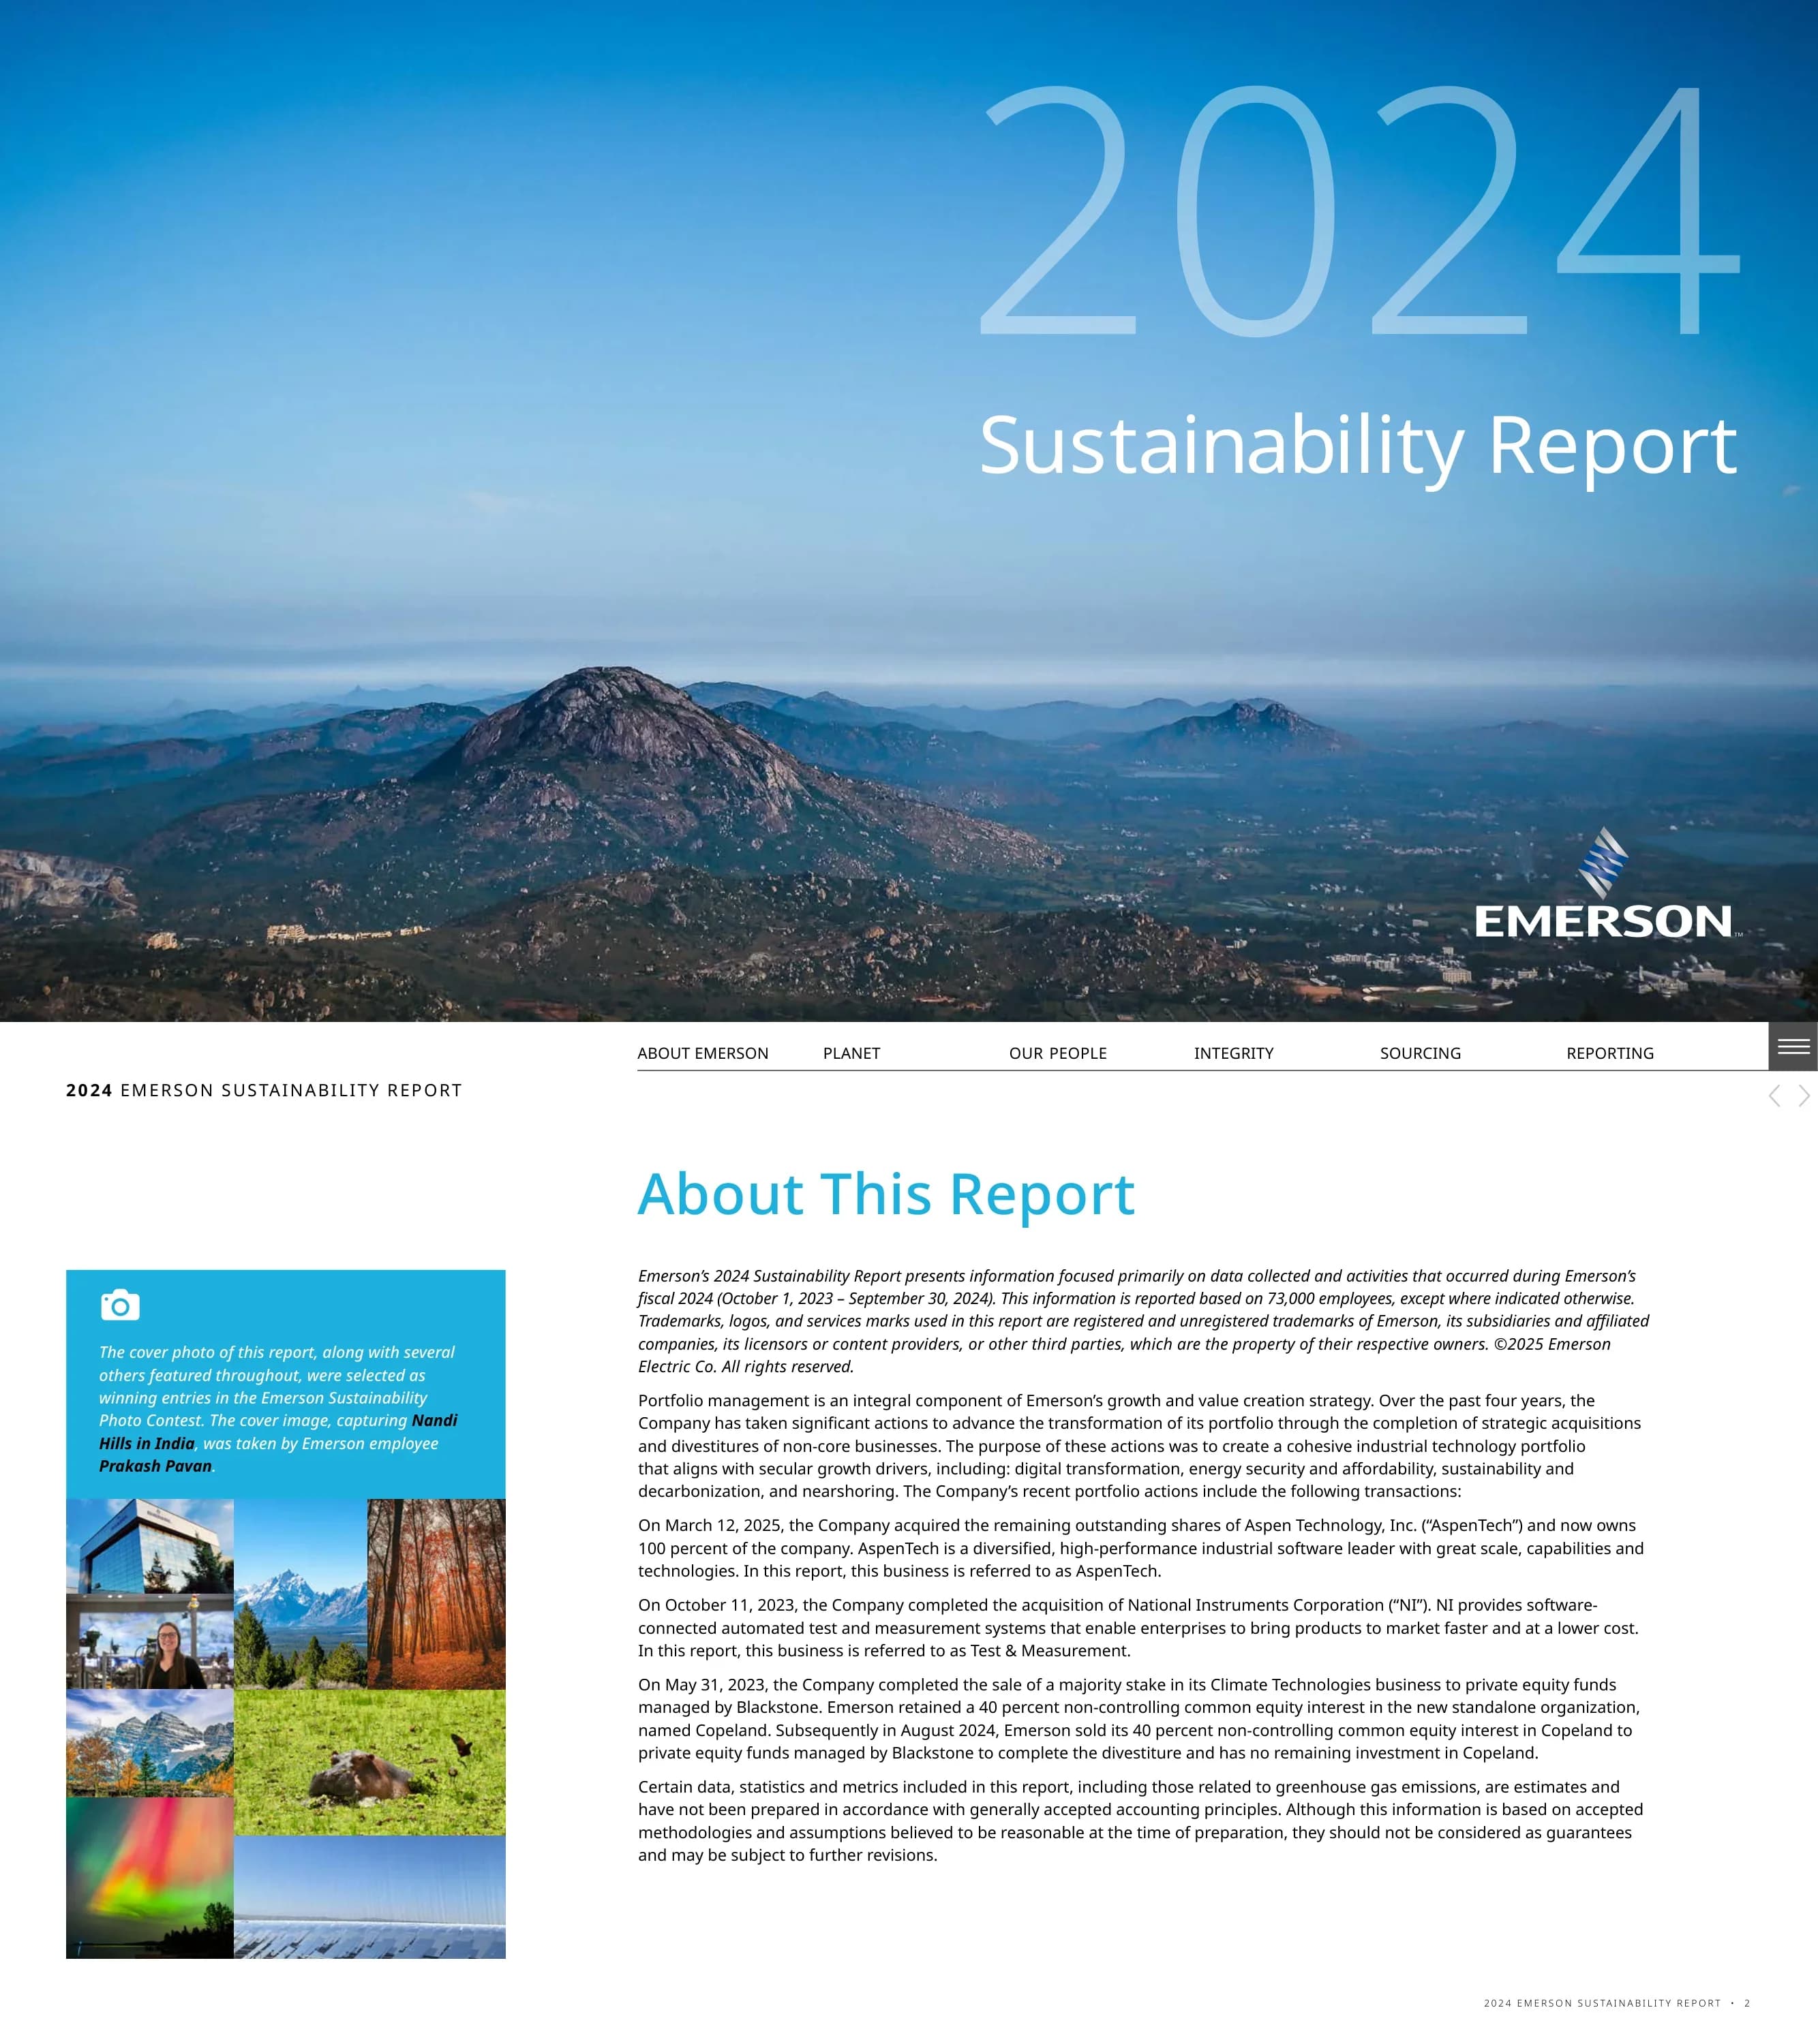Open the ABOUT EMERSON section

702,1053
